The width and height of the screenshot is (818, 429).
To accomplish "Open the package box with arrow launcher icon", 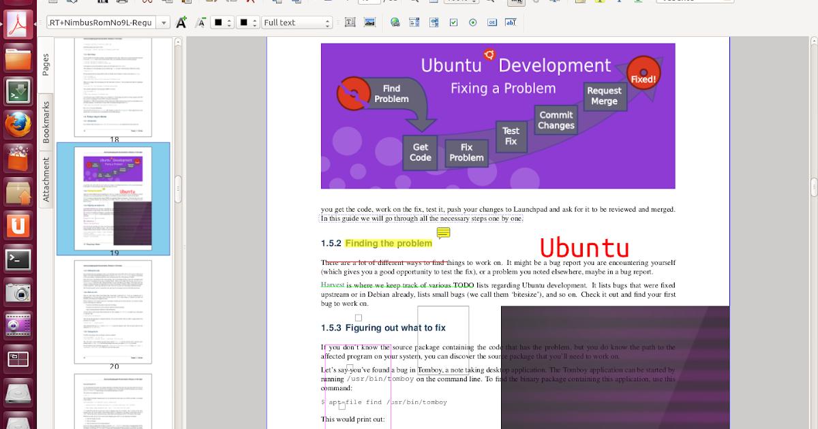I will (19, 192).
